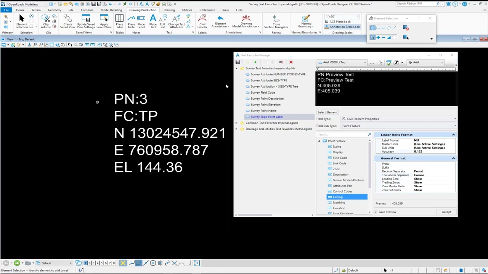Activate the Edit Text tool
This screenshot has width=488, height=274.
pyautogui.click(x=163, y=21)
